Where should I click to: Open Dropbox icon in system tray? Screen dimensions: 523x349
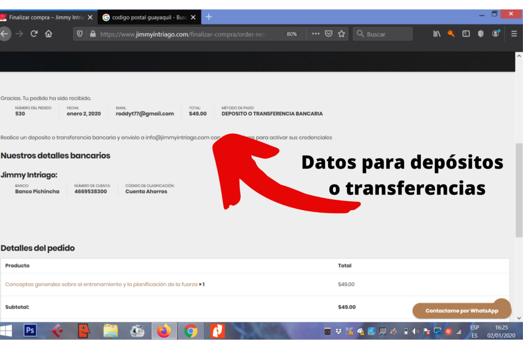(339, 331)
